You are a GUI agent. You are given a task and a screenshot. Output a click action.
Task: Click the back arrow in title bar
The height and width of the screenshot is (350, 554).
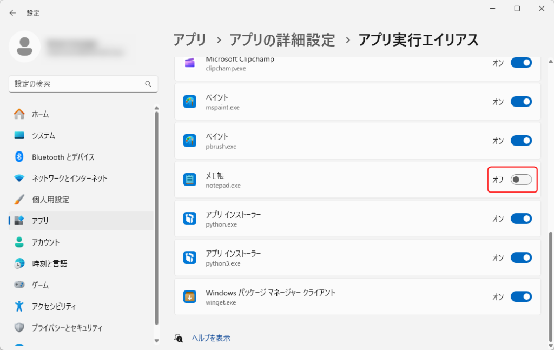pos(12,12)
